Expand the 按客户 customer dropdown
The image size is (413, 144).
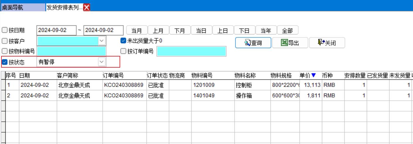pos(101,41)
